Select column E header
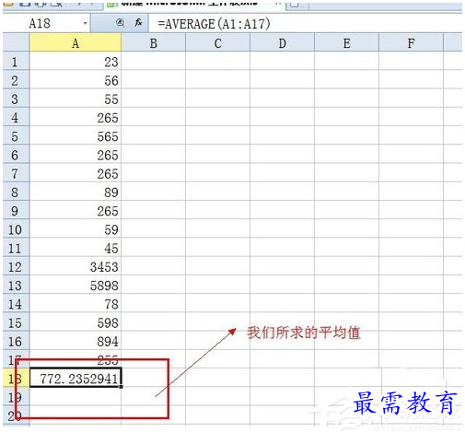 (x=347, y=42)
